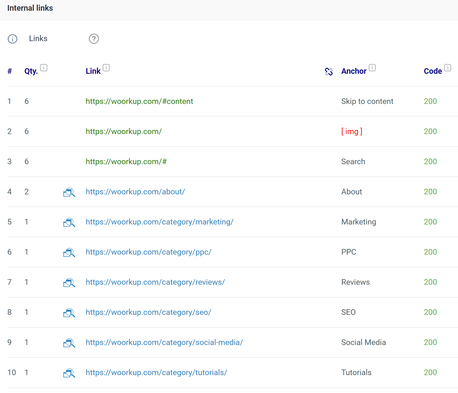This screenshot has width=458, height=393.
Task: Select the 'Skip to content' anchor text
Action: 367,101
